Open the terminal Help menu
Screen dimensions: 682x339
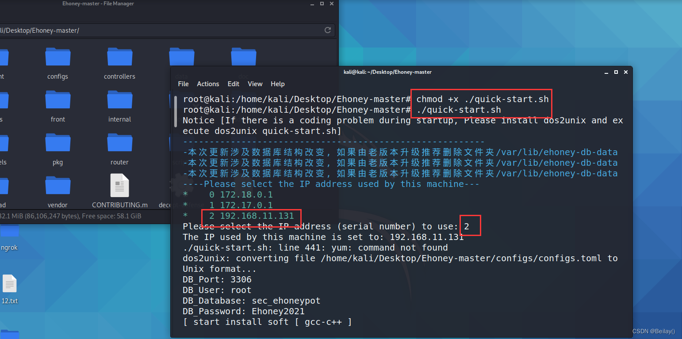[278, 84]
